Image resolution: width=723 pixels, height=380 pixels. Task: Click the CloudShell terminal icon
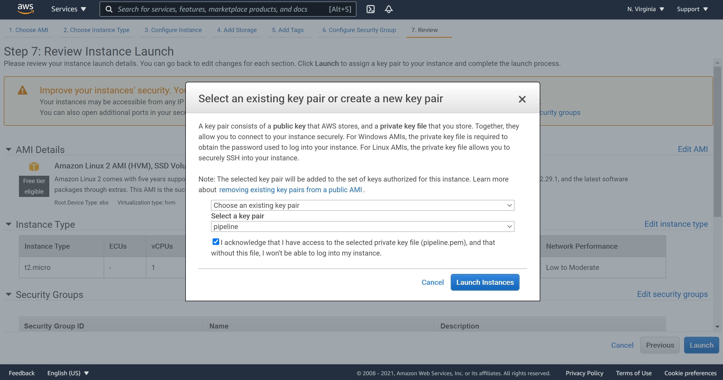pyautogui.click(x=371, y=9)
